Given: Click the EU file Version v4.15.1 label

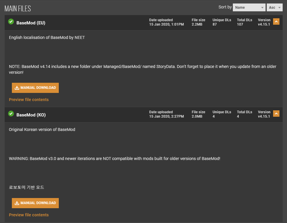Looking at the screenshot, I should 264,22.
